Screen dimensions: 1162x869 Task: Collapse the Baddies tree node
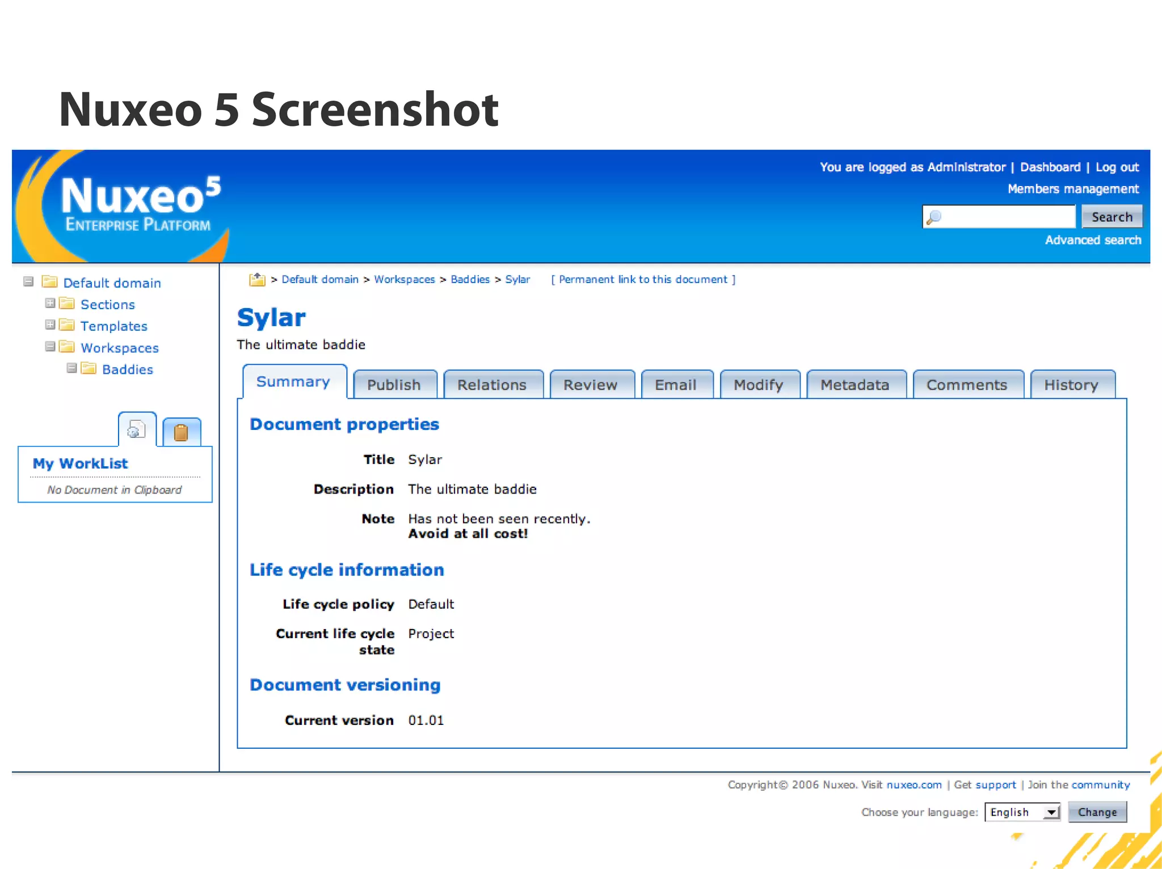(71, 368)
